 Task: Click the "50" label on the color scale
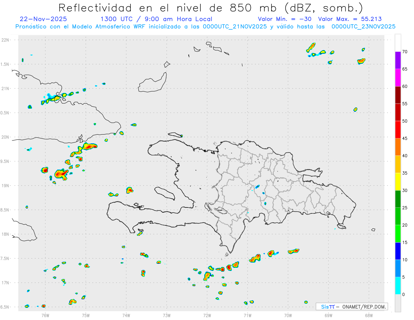(405, 121)
